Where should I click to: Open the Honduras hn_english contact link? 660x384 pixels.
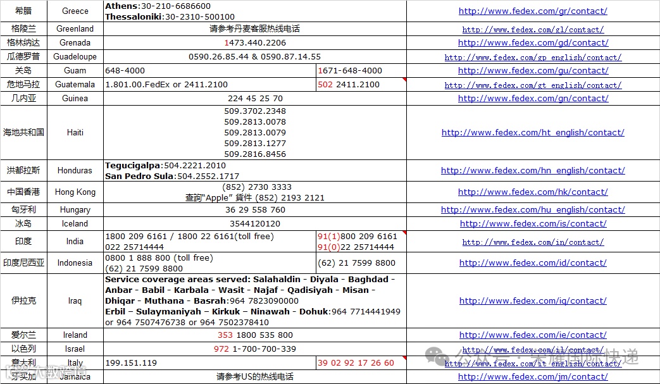(533, 170)
